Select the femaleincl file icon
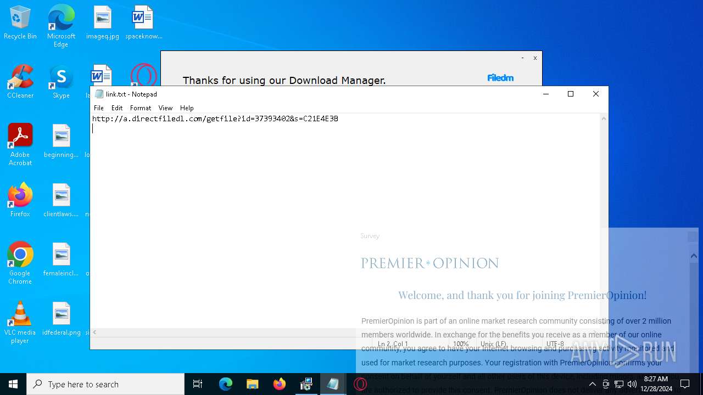The height and width of the screenshot is (395, 703). coord(61,260)
